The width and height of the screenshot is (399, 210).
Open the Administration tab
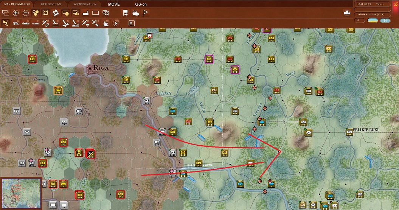coord(85,4)
